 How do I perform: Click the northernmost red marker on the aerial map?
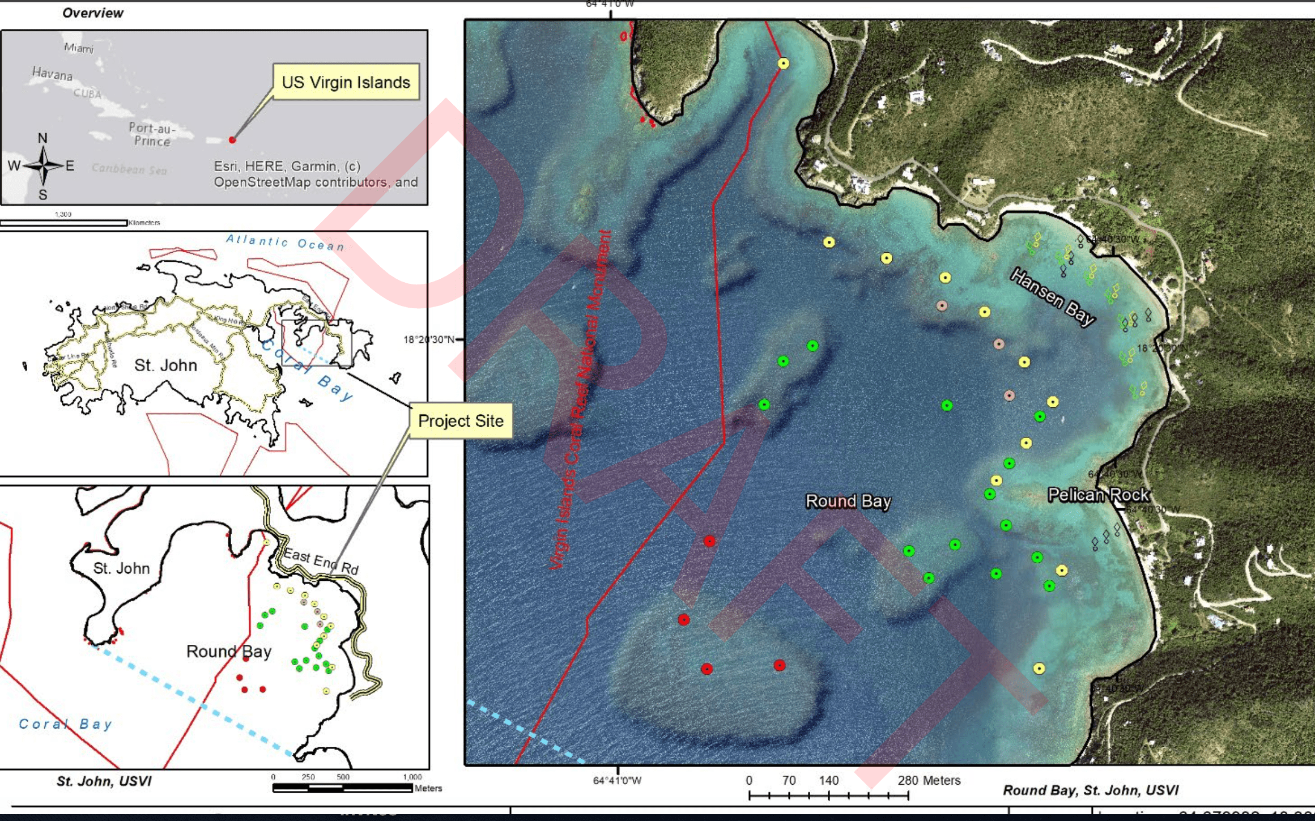click(709, 541)
